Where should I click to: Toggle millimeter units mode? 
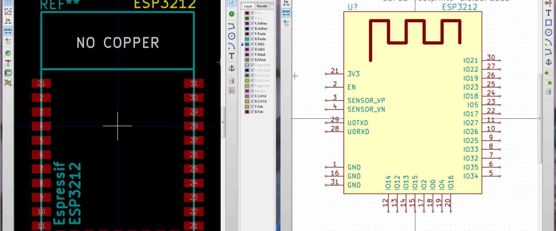[7, 30]
